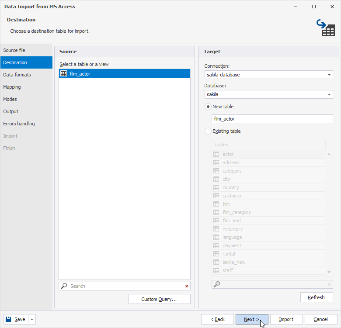Click the Next > button
The width and height of the screenshot is (341, 328).
click(x=252, y=319)
